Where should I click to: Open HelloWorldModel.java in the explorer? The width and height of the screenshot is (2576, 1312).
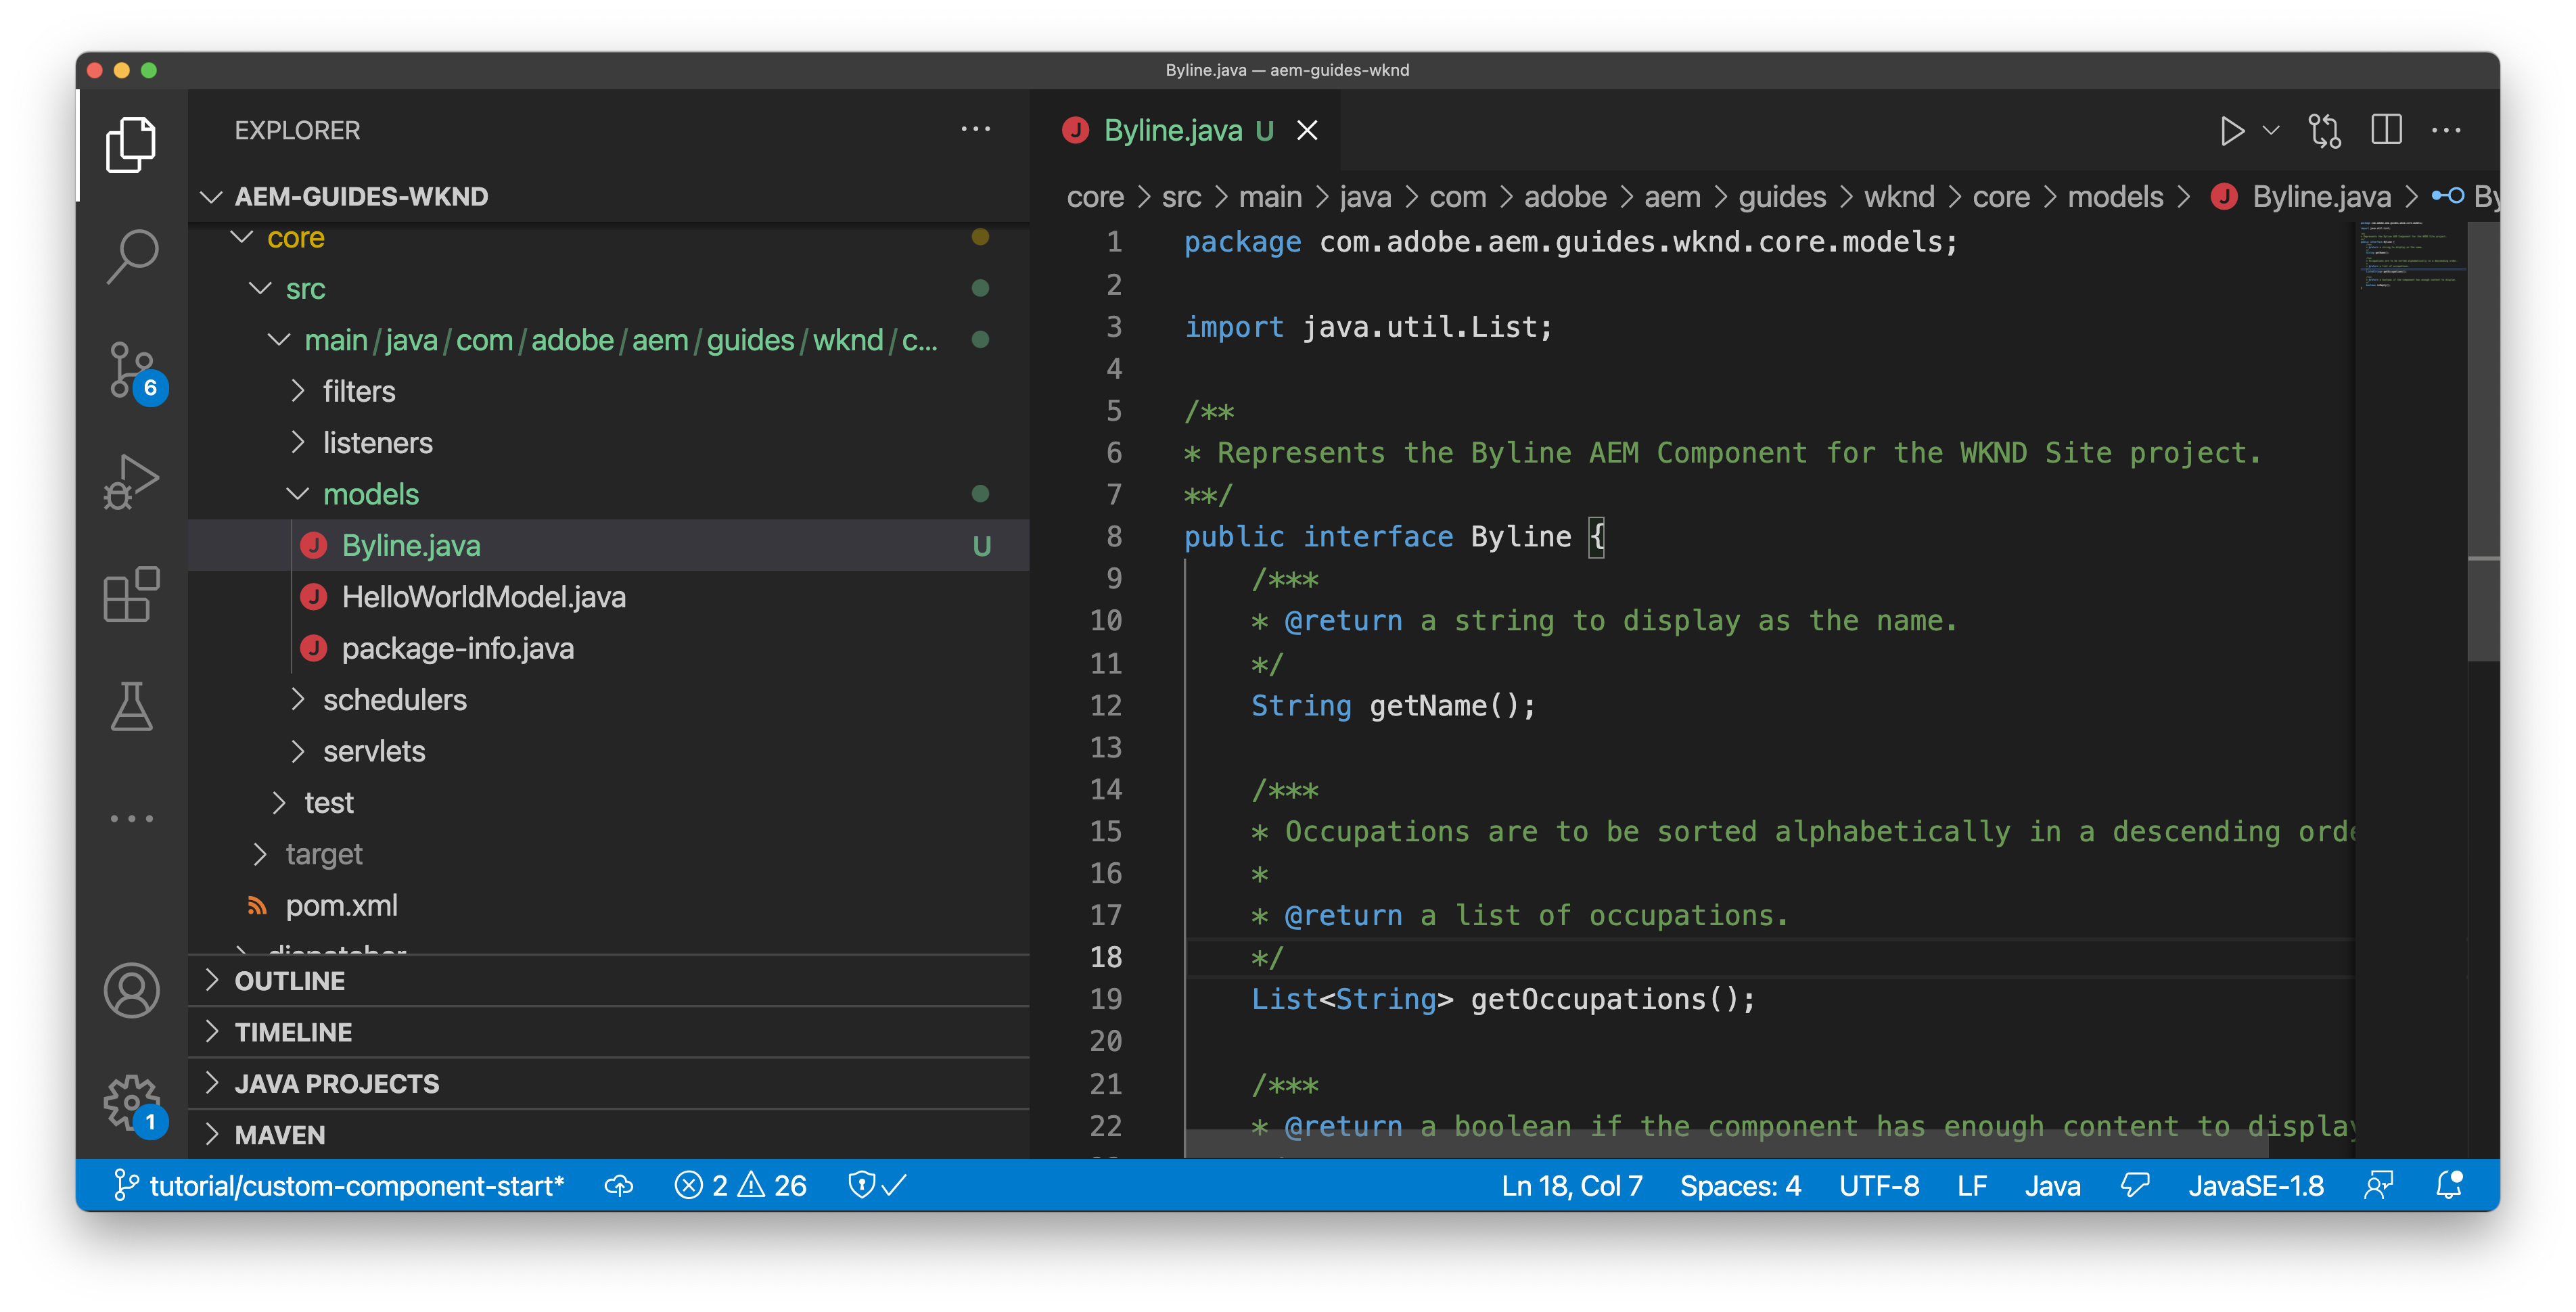coord(483,597)
